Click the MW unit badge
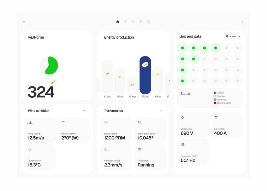This screenshot has height=191, width=267. [x=53, y=82]
